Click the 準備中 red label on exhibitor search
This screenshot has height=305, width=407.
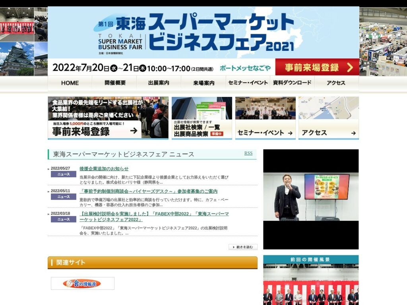(217, 134)
